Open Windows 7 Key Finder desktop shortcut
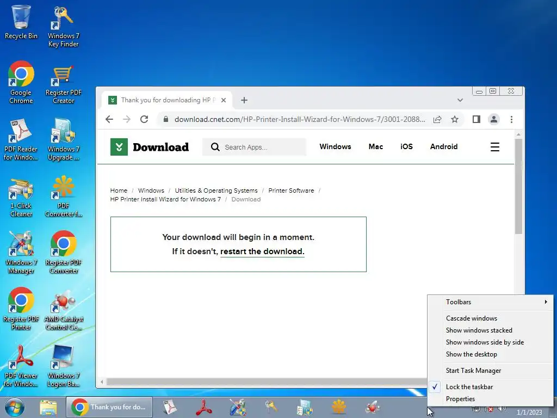Screen dimensions: 557x418 (63, 26)
